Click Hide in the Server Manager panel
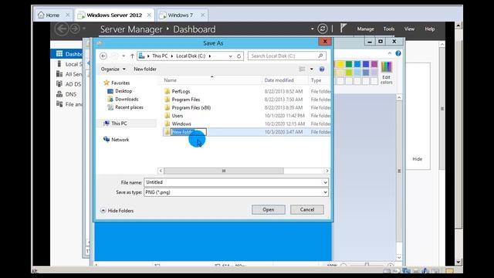The width and height of the screenshot is (494, 278). click(417, 159)
